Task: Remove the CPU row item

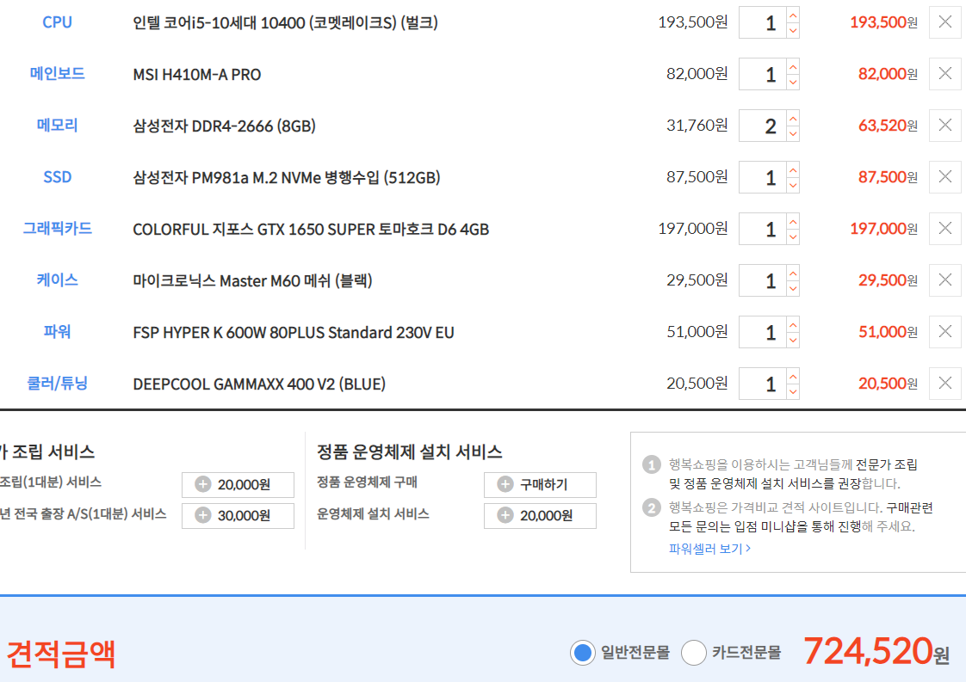Action: pyautogui.click(x=945, y=22)
